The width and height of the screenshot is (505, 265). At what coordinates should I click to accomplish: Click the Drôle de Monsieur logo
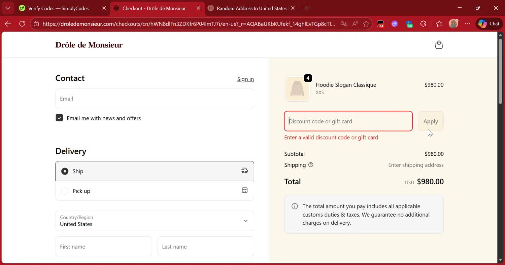(x=89, y=45)
